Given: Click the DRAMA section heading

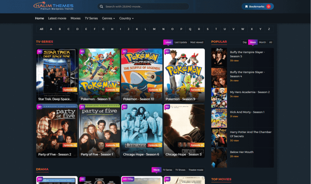Looking at the screenshot, I should click(42, 169).
